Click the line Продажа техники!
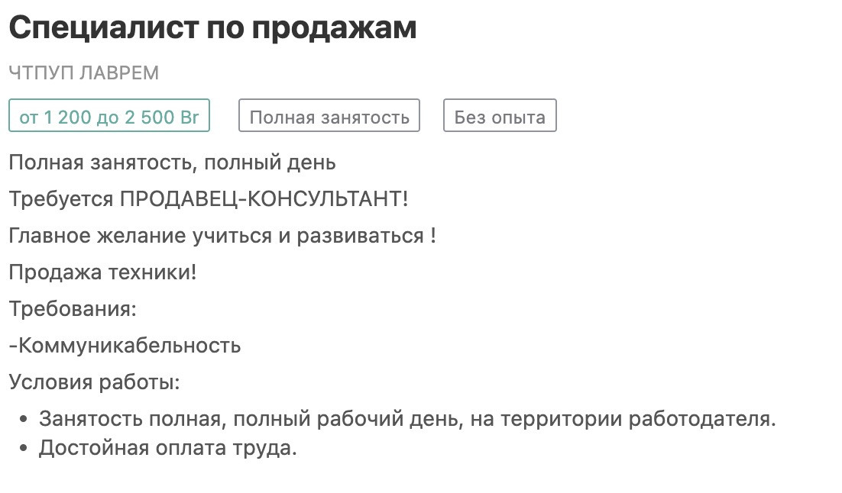842x493 pixels. click(x=102, y=272)
